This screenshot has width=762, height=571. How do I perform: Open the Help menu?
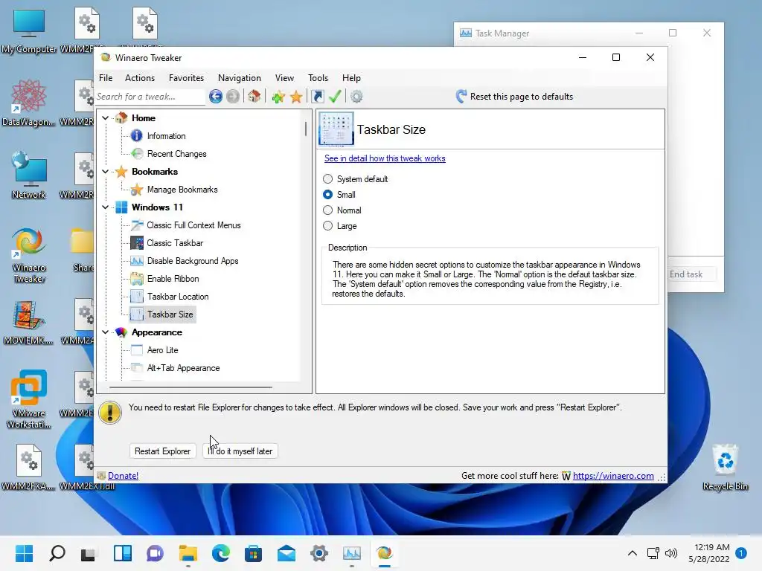coord(351,77)
